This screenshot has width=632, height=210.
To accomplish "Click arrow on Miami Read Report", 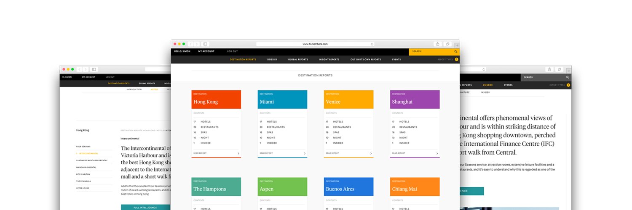I will point(305,153).
